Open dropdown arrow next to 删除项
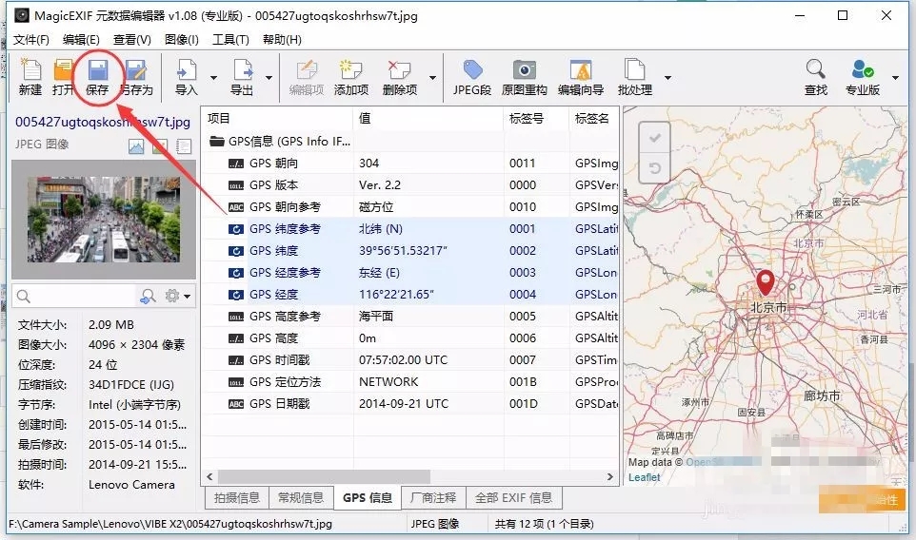This screenshot has height=540, width=916. pyautogui.click(x=432, y=77)
